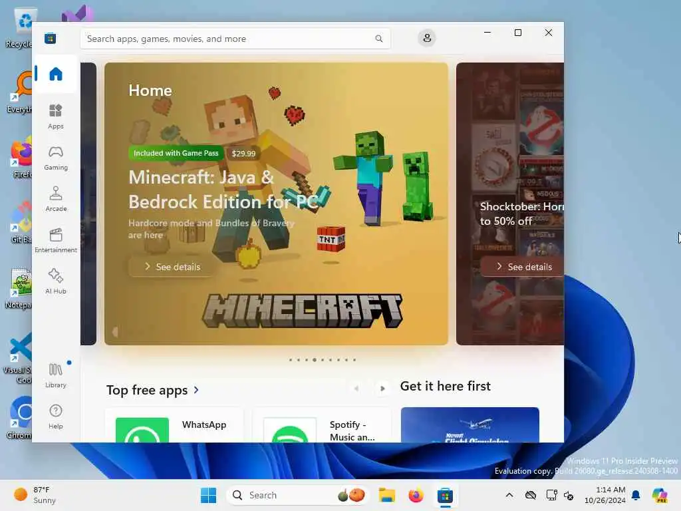Select the Firefox desktop shortcut

pyautogui.click(x=20, y=157)
